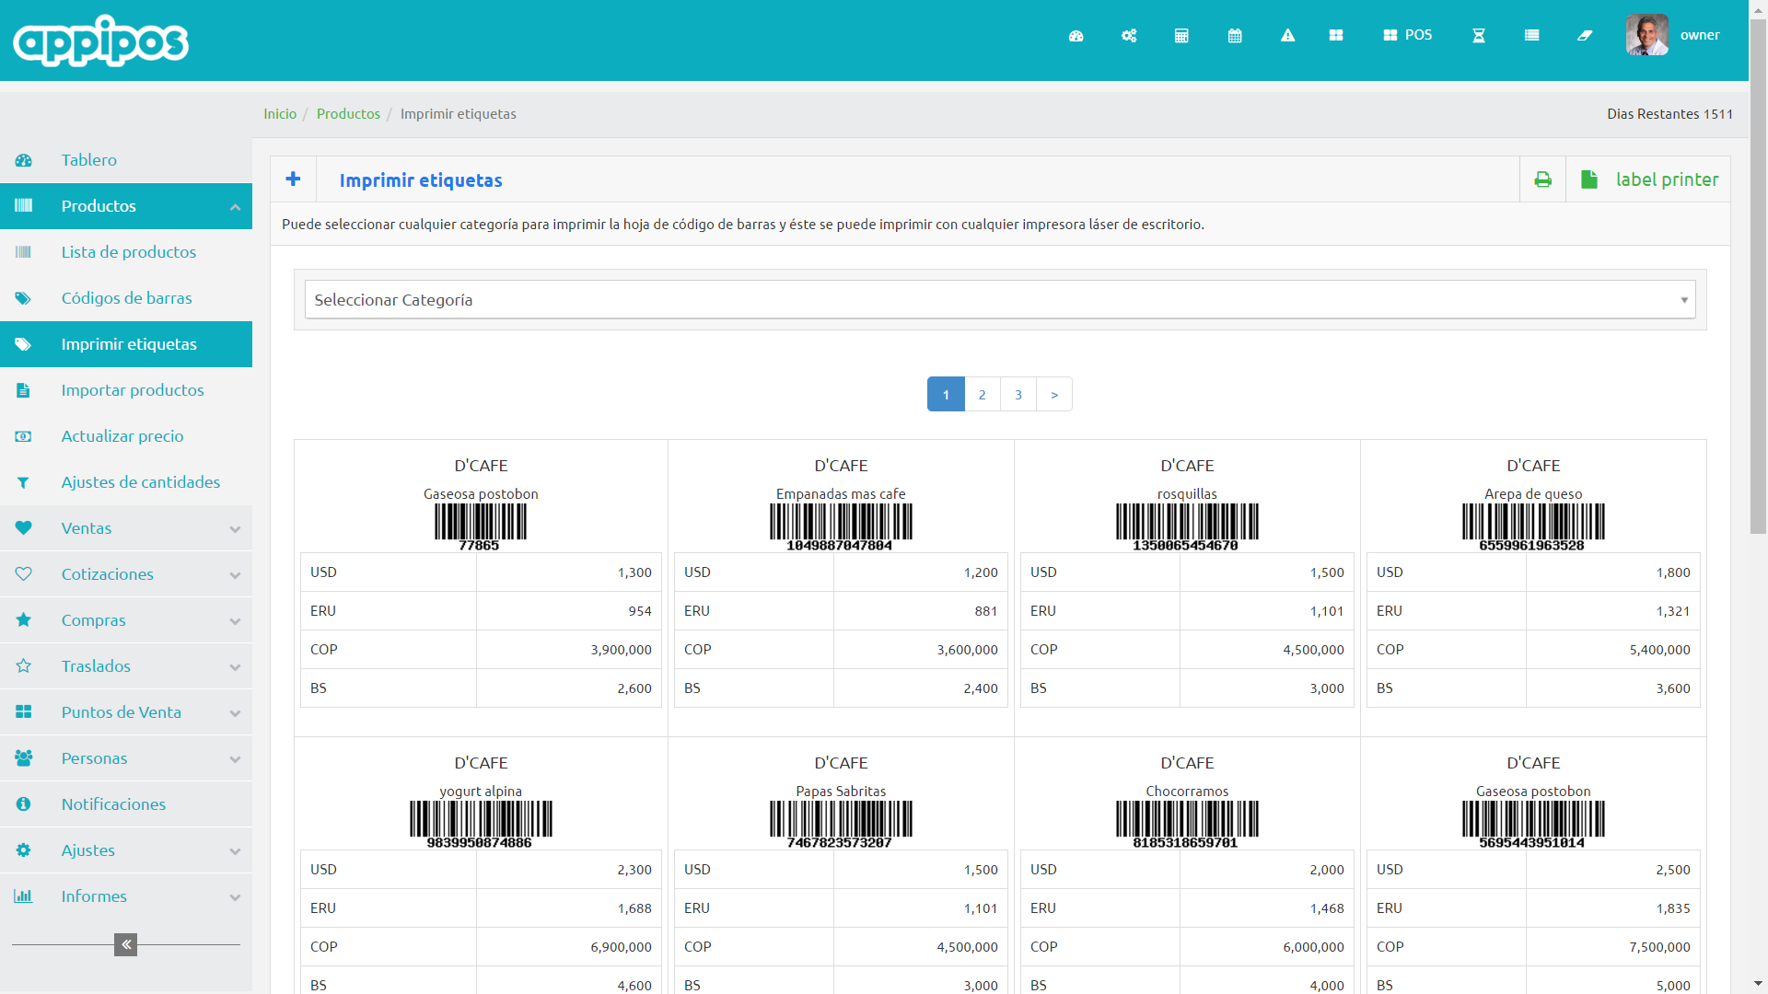Viewport: 1768px width, 994px height.
Task: Click the green printer icon
Action: (x=1542, y=179)
